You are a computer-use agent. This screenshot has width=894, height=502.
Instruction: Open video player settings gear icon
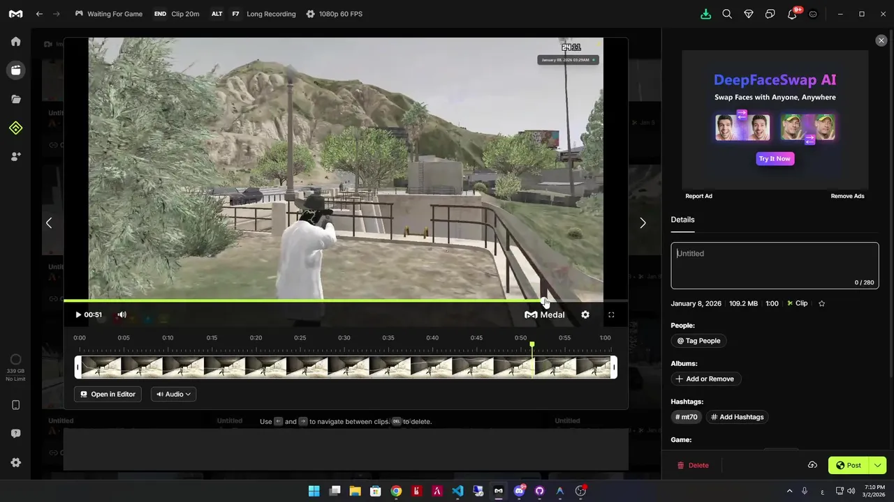(585, 314)
